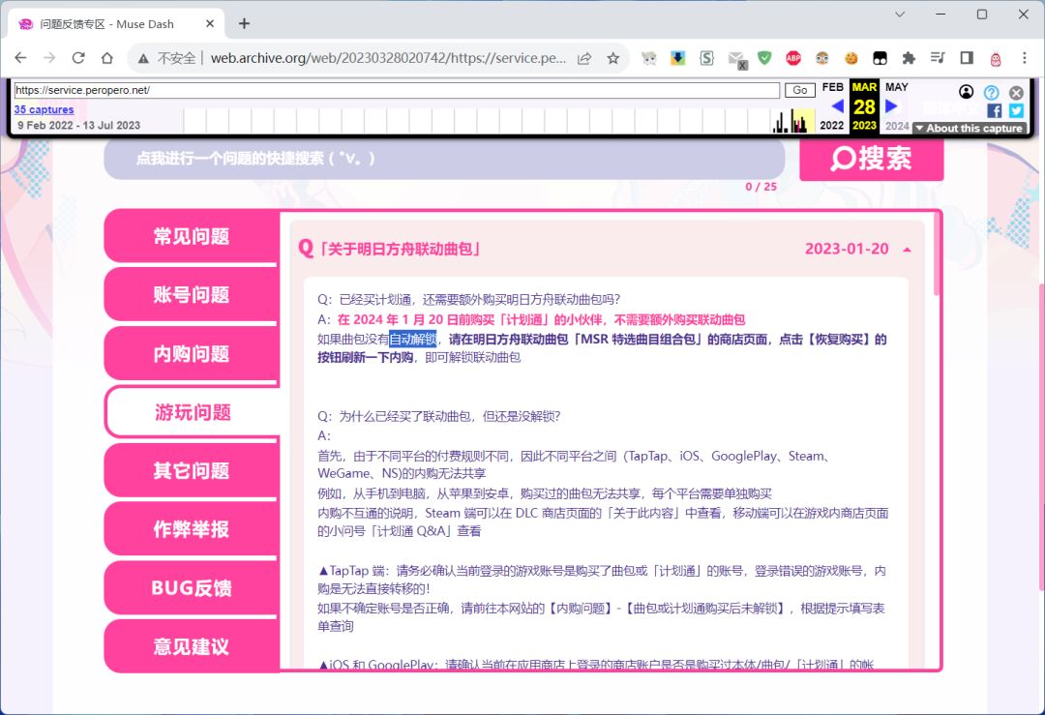Click the 关于明日方舟联动曲包 question title
The image size is (1045, 715).
pyautogui.click(x=400, y=250)
